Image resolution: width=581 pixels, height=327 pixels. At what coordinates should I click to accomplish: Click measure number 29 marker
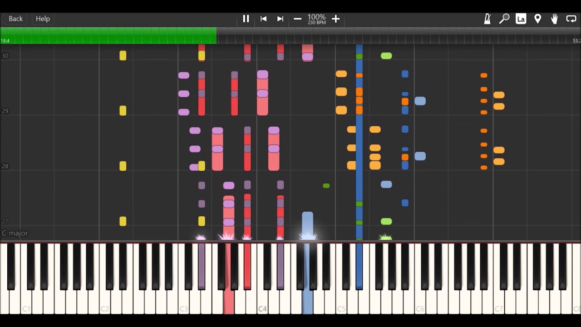click(x=5, y=111)
